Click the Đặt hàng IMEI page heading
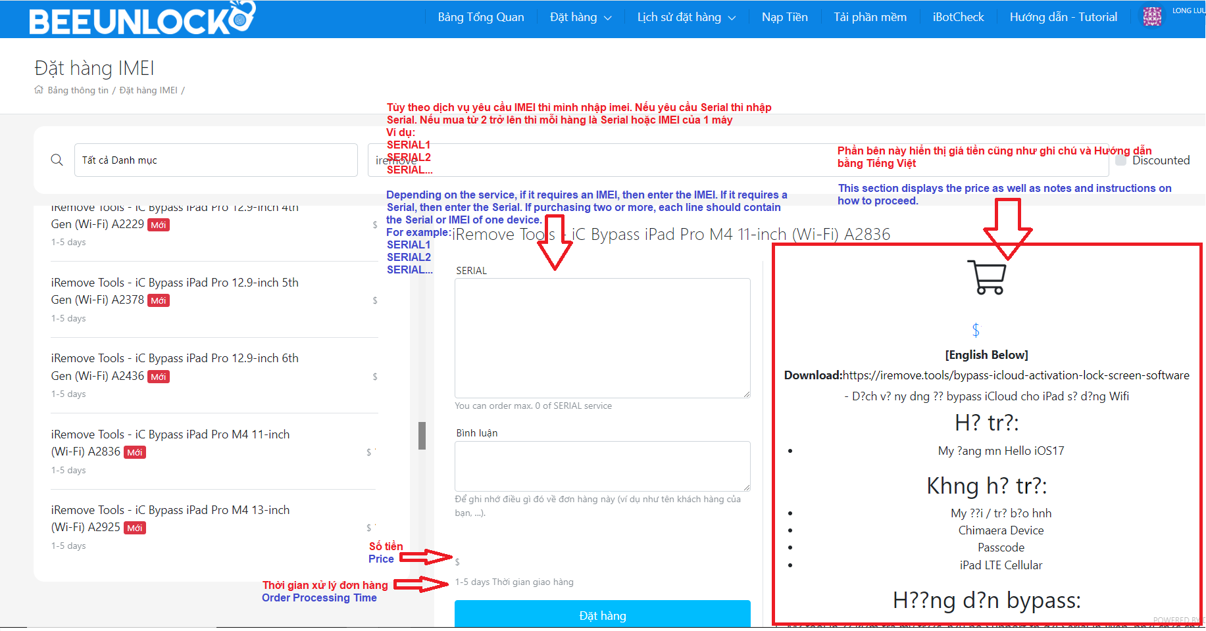Image resolution: width=1206 pixels, height=631 pixels. click(x=94, y=68)
